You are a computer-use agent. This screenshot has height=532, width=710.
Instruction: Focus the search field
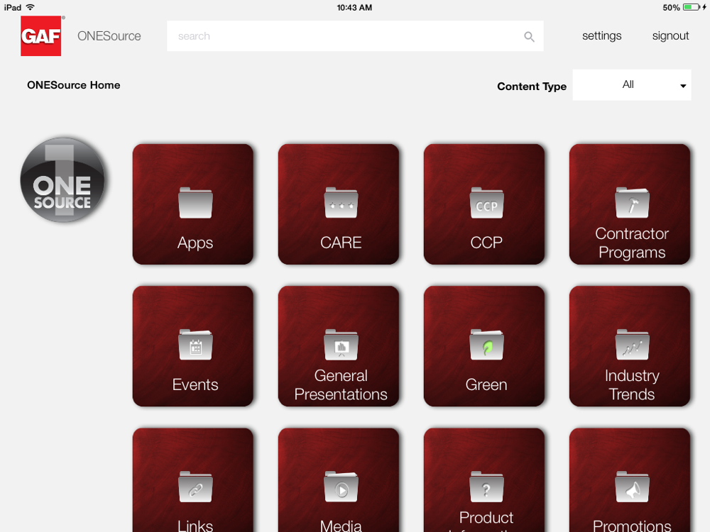tap(355, 35)
